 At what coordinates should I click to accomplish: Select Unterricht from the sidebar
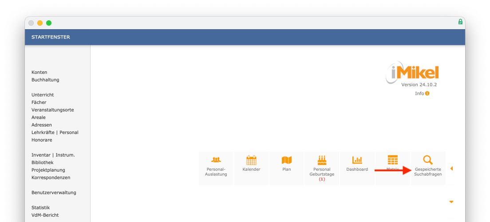point(43,95)
